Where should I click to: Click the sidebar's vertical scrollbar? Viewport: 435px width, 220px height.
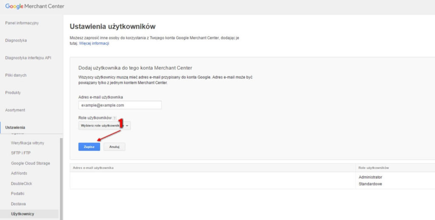point(61,178)
